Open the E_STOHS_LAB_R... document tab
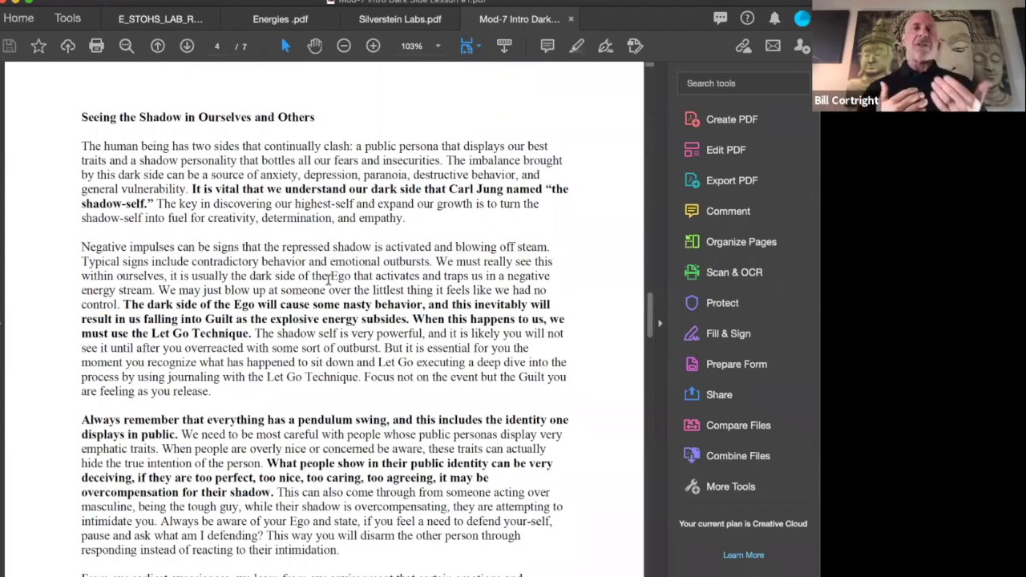The width and height of the screenshot is (1026, 577). coord(160,19)
